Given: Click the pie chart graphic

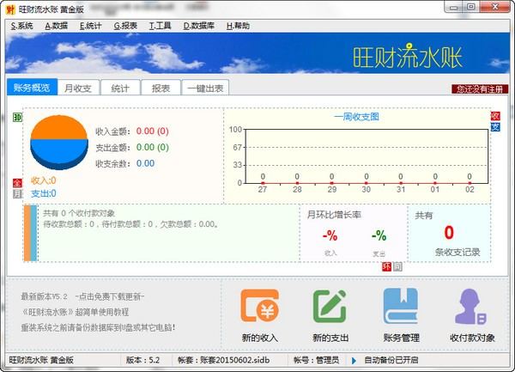Looking at the screenshot, I should coord(59,142).
